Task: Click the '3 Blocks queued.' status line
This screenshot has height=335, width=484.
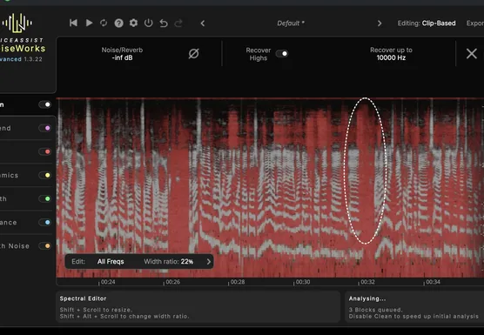Action: pyautogui.click(x=376, y=310)
